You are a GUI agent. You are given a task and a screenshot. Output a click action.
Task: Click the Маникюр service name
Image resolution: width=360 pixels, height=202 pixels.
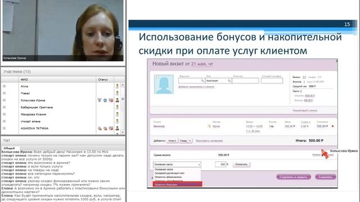(x=159, y=126)
